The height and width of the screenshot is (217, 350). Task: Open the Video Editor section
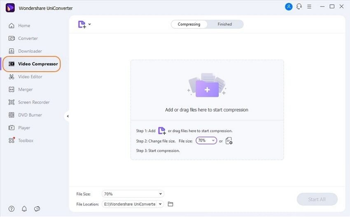pyautogui.click(x=30, y=77)
